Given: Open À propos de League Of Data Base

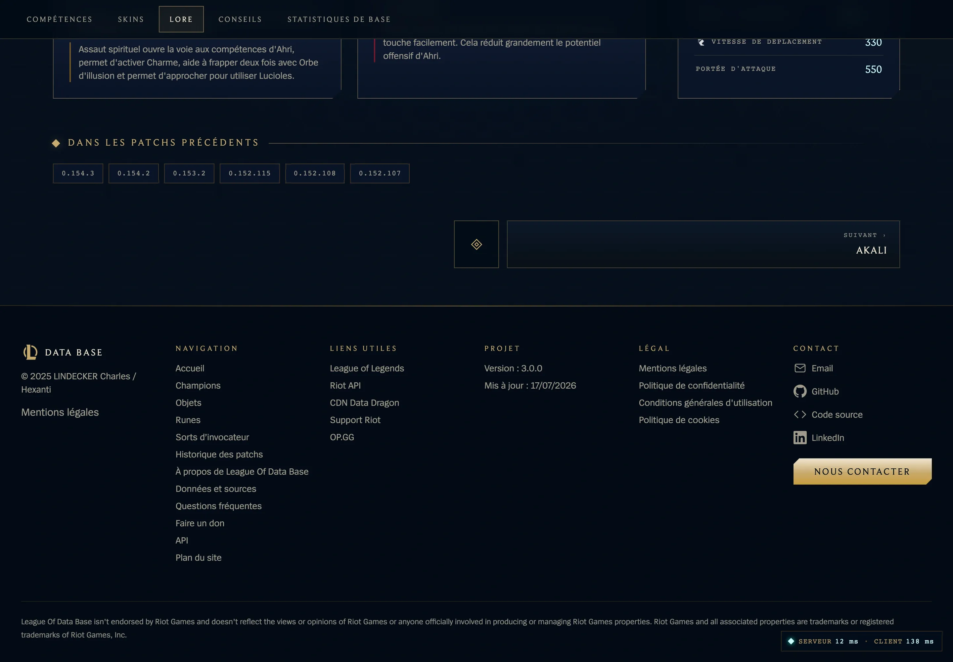Looking at the screenshot, I should tap(242, 472).
